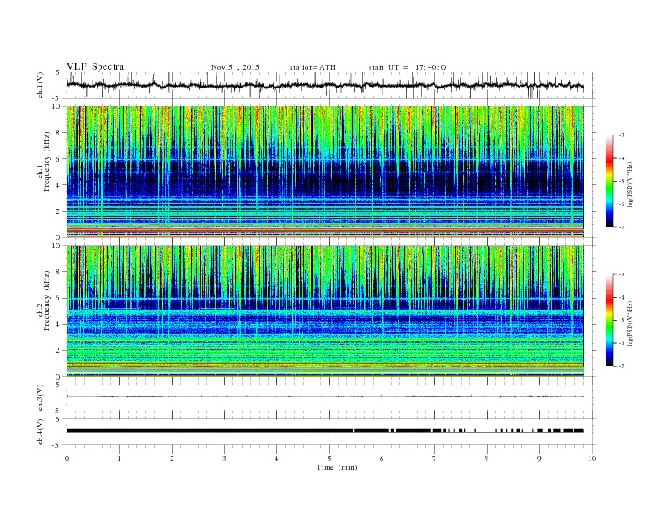Click the '-3' tick on ch.1 colorbar
The image size is (667, 515).
coord(621,135)
